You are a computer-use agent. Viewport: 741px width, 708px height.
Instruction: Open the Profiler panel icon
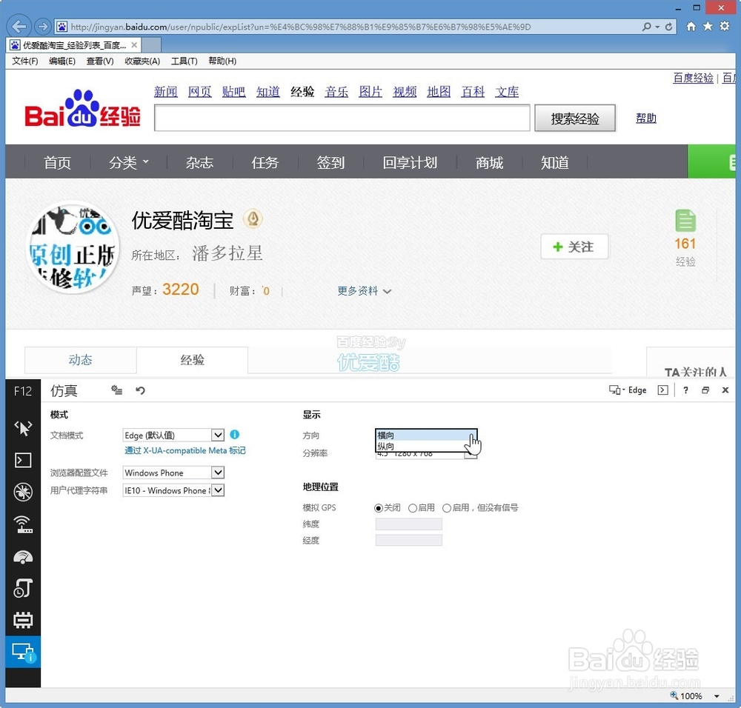click(22, 588)
